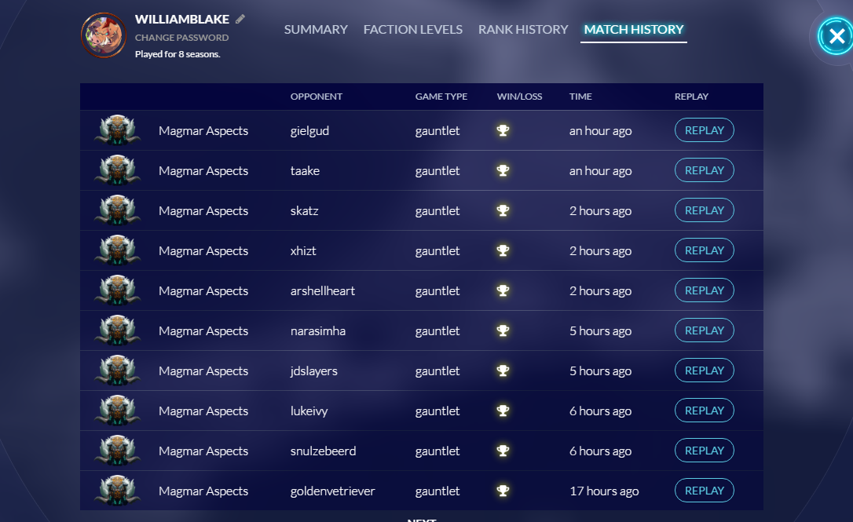Click the trophy icon in arshellheart row

pos(503,290)
